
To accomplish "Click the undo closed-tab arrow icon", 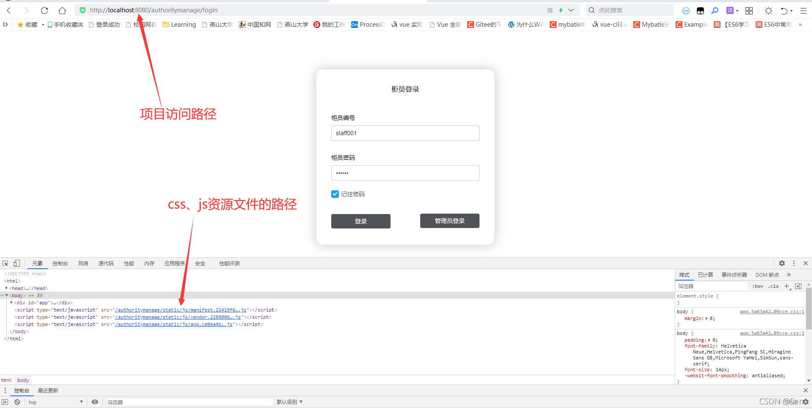I will [784, 11].
